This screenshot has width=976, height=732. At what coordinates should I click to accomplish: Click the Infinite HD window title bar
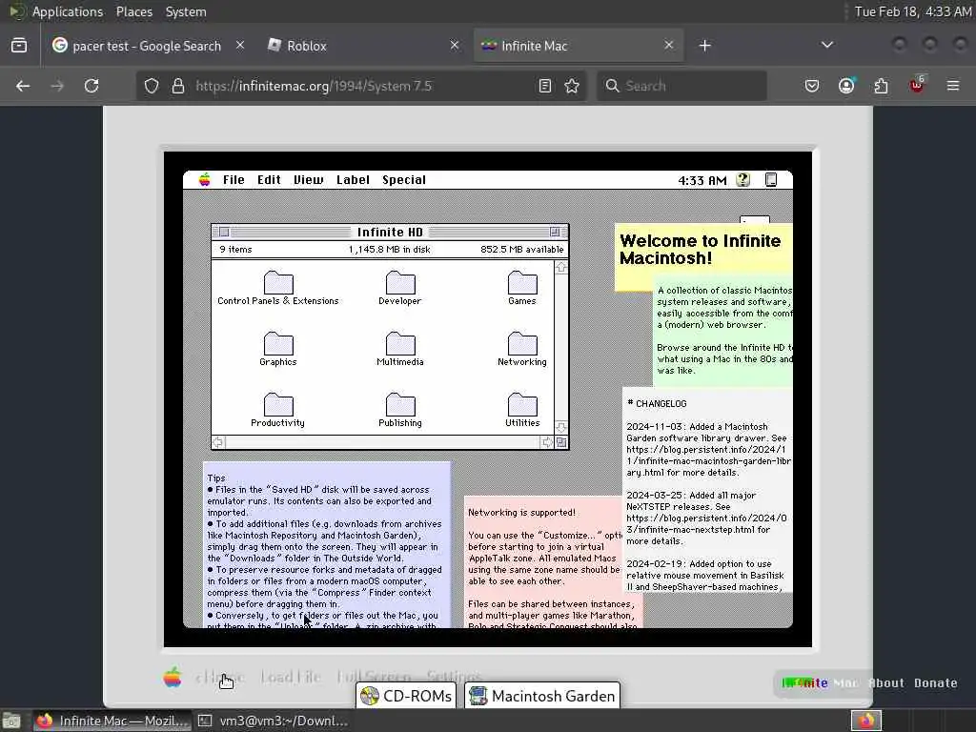tap(390, 233)
